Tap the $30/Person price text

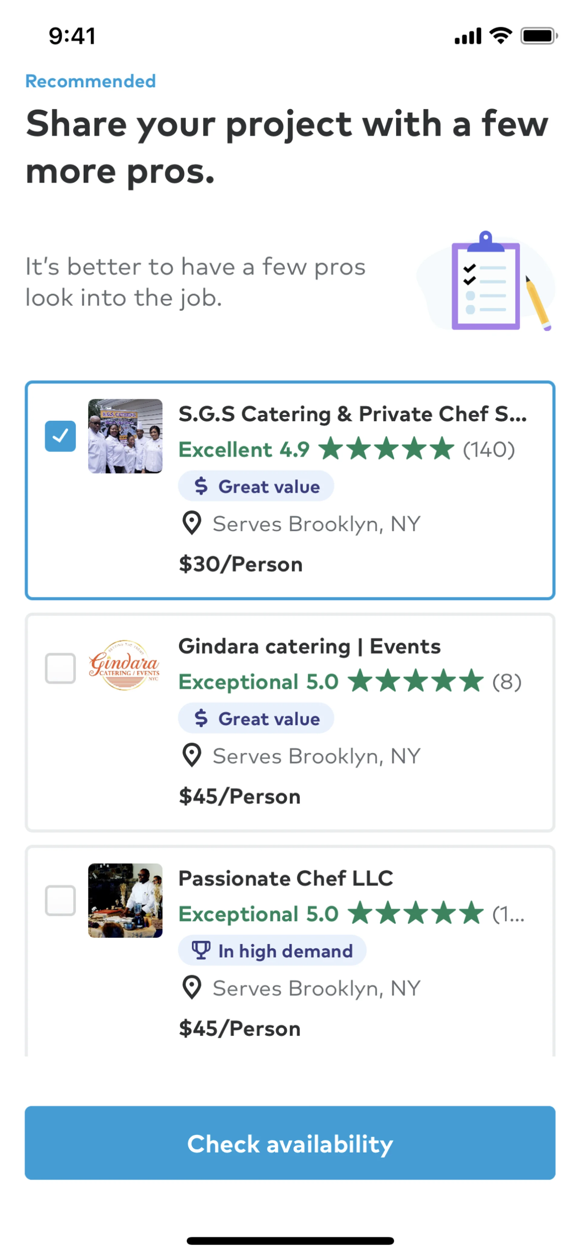240,564
